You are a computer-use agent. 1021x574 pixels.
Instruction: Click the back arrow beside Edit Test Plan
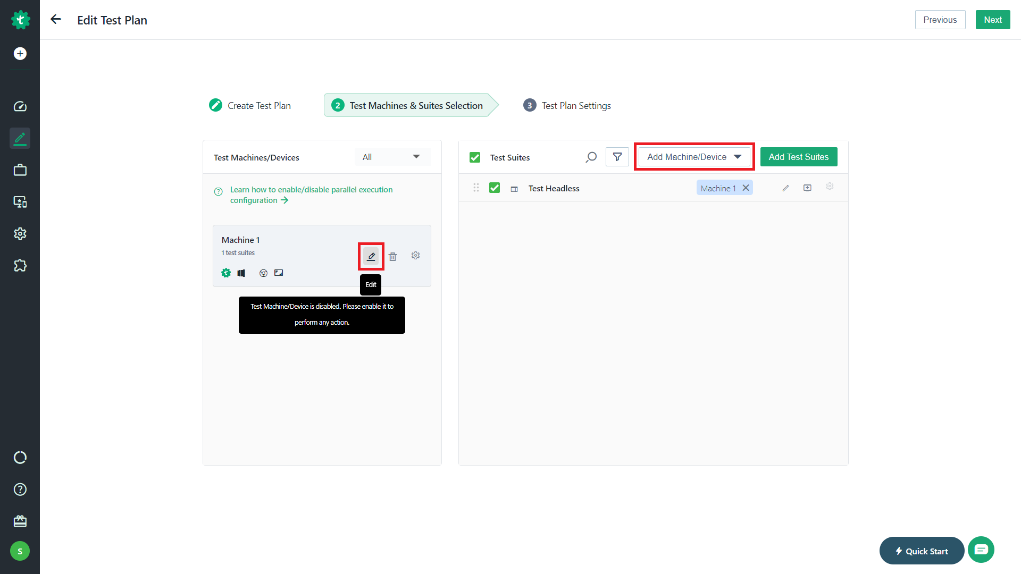click(x=55, y=20)
